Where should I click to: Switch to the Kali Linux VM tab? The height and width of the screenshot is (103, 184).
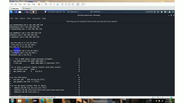click(16, 9)
